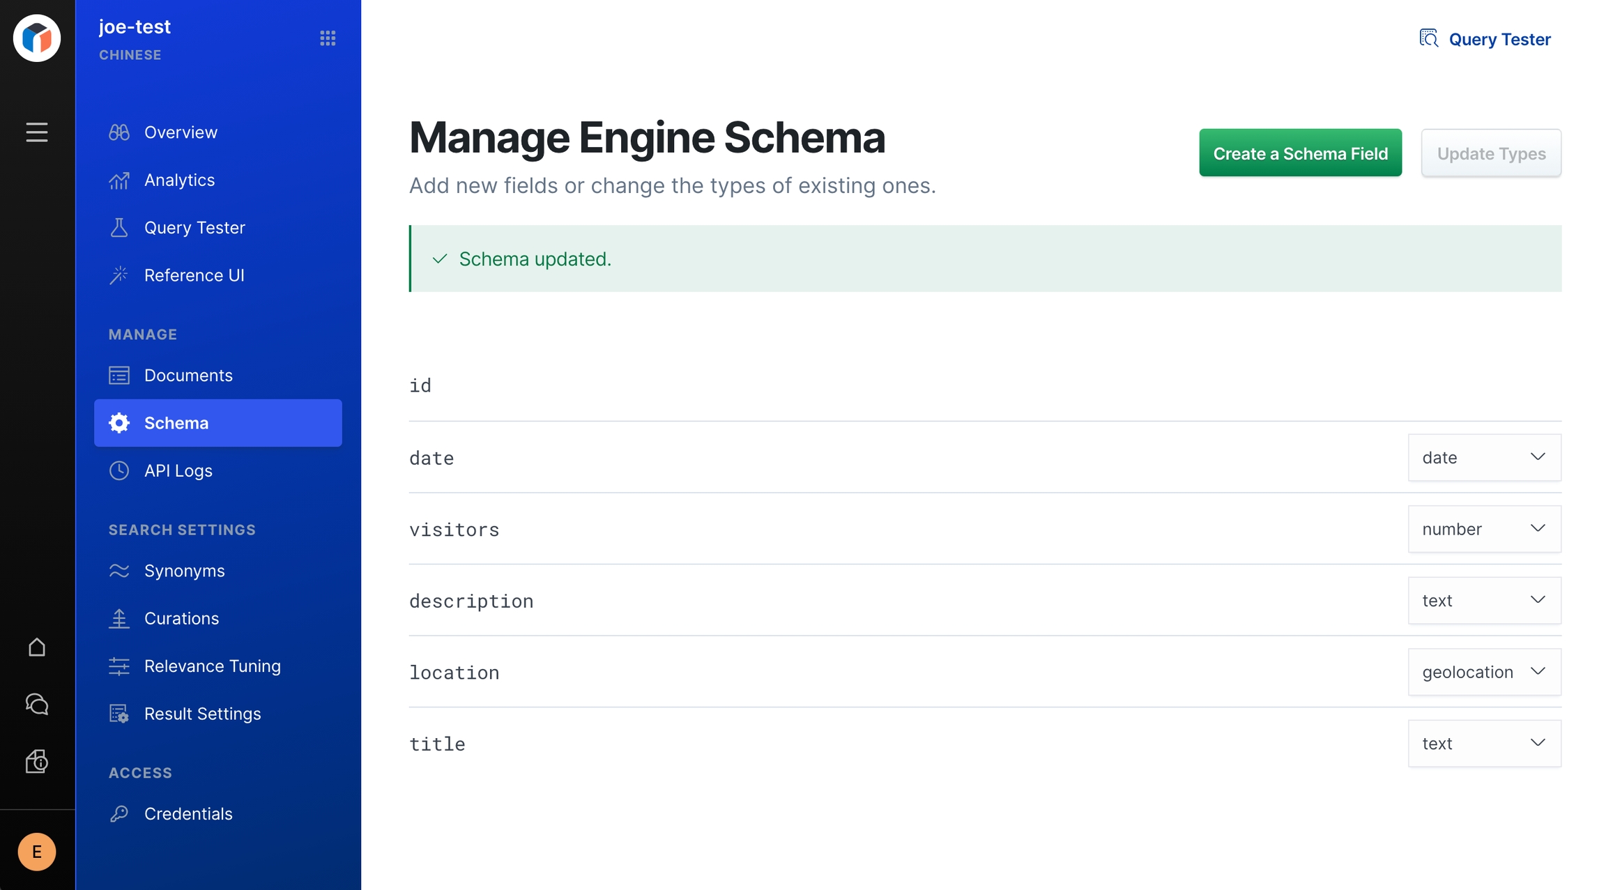Click the App Search logo icon
This screenshot has width=1606, height=890.
point(37,38)
